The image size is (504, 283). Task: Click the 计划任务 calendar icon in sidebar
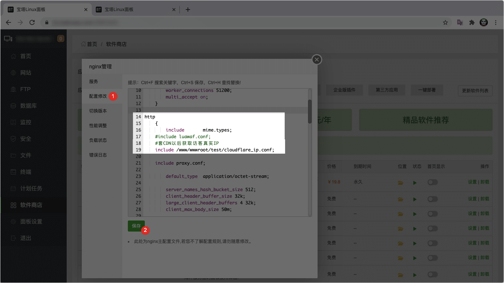pos(13,189)
